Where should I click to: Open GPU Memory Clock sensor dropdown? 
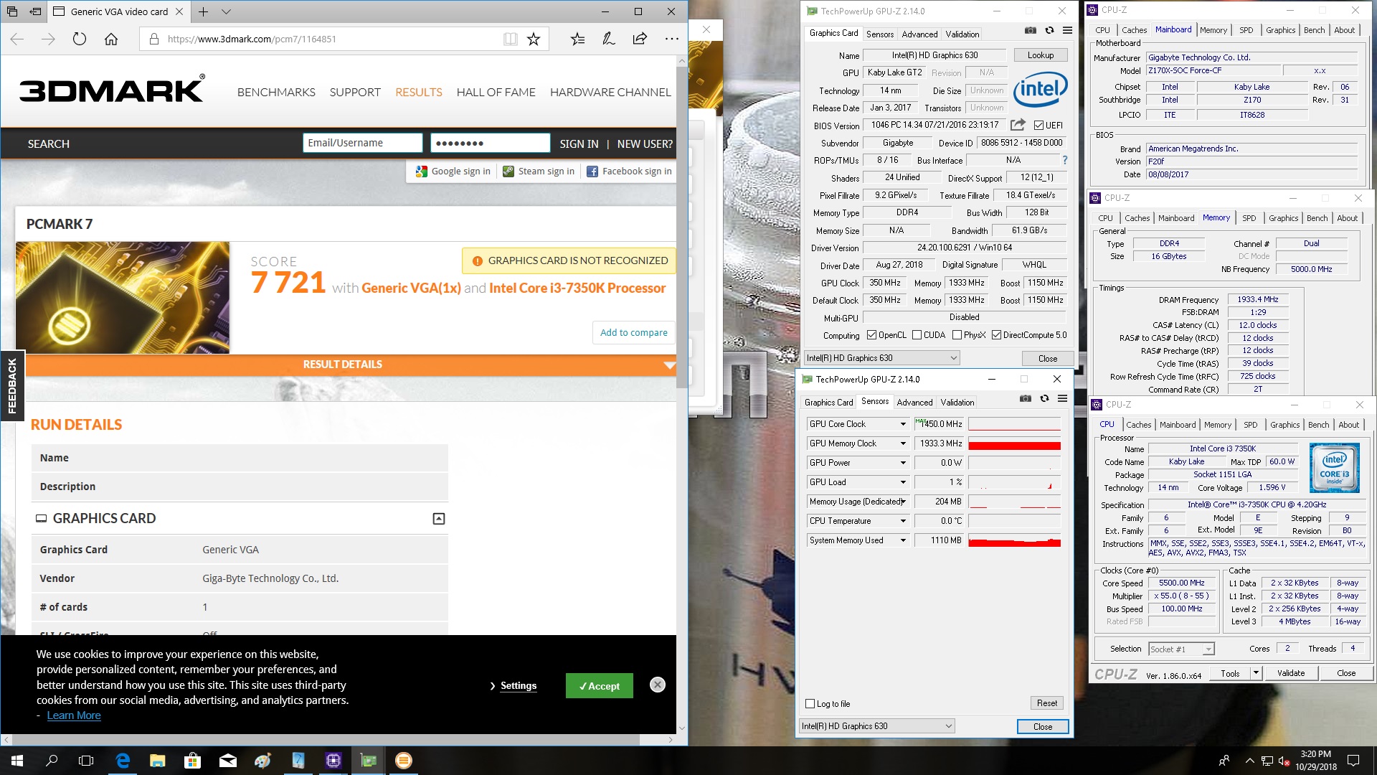pos(903,443)
